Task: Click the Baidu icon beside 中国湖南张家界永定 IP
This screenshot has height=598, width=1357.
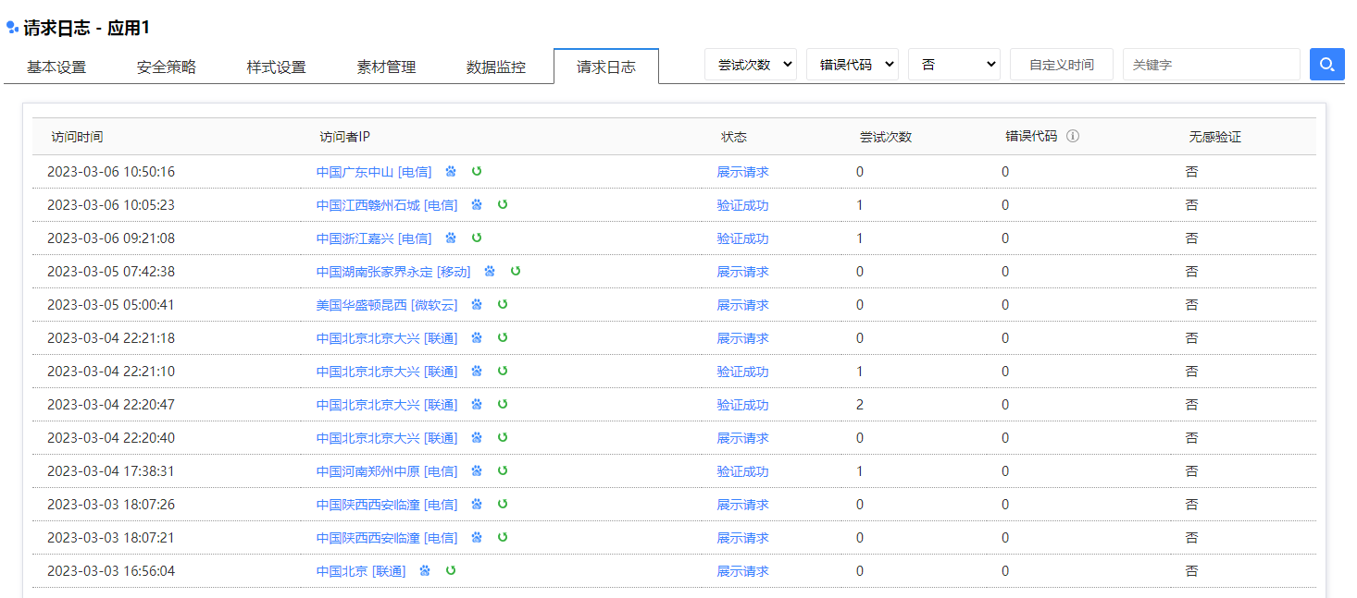Action: point(491,271)
